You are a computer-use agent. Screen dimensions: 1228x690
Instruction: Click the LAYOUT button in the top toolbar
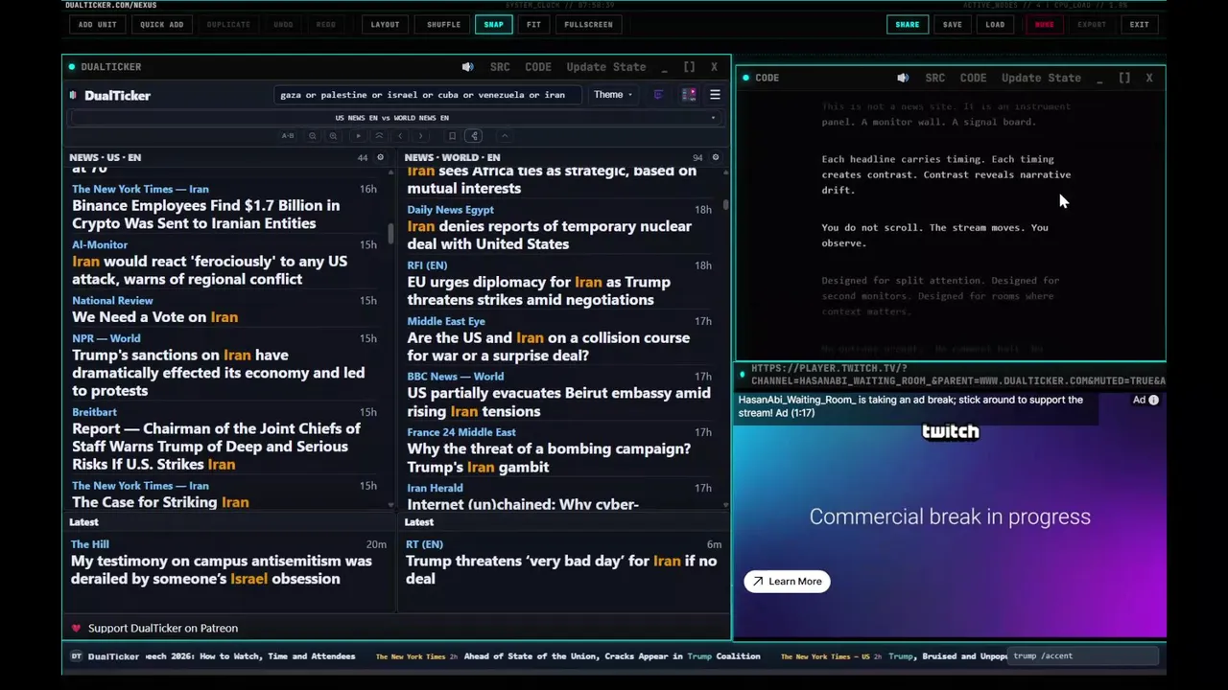(x=385, y=25)
